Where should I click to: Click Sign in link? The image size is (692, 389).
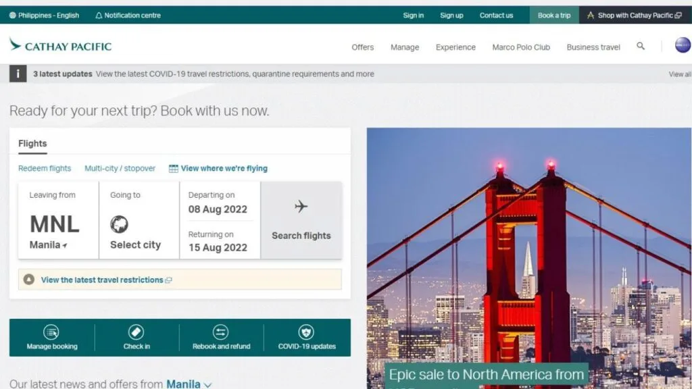[x=413, y=16]
